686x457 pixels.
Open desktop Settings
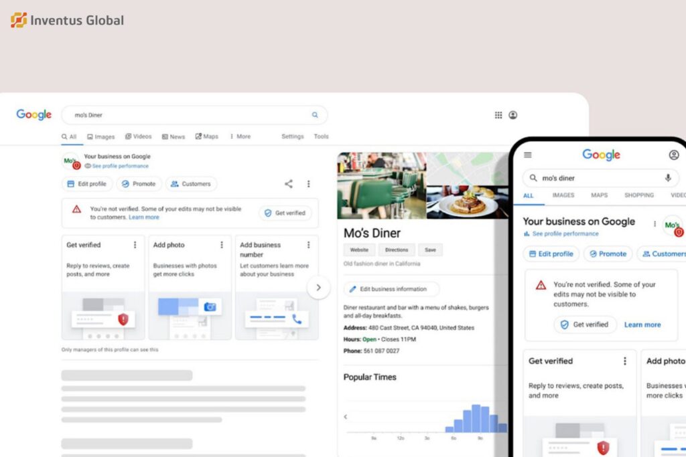click(x=293, y=136)
